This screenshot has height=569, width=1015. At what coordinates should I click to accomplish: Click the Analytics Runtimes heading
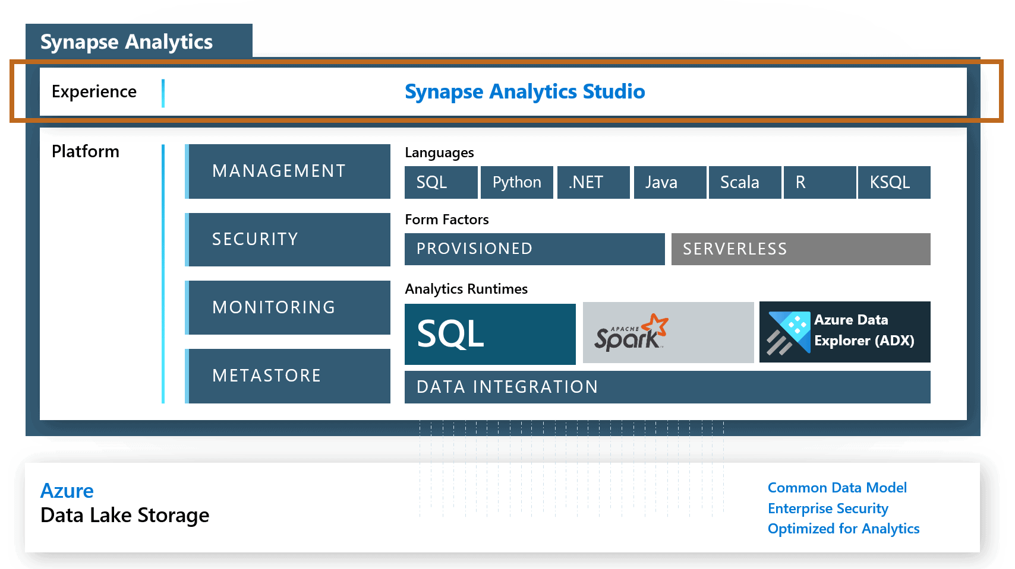click(466, 289)
